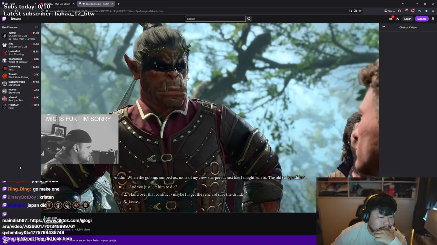437x245 pixels.
Task: Collapse the Chat on Videos panel
Action: click(x=383, y=27)
